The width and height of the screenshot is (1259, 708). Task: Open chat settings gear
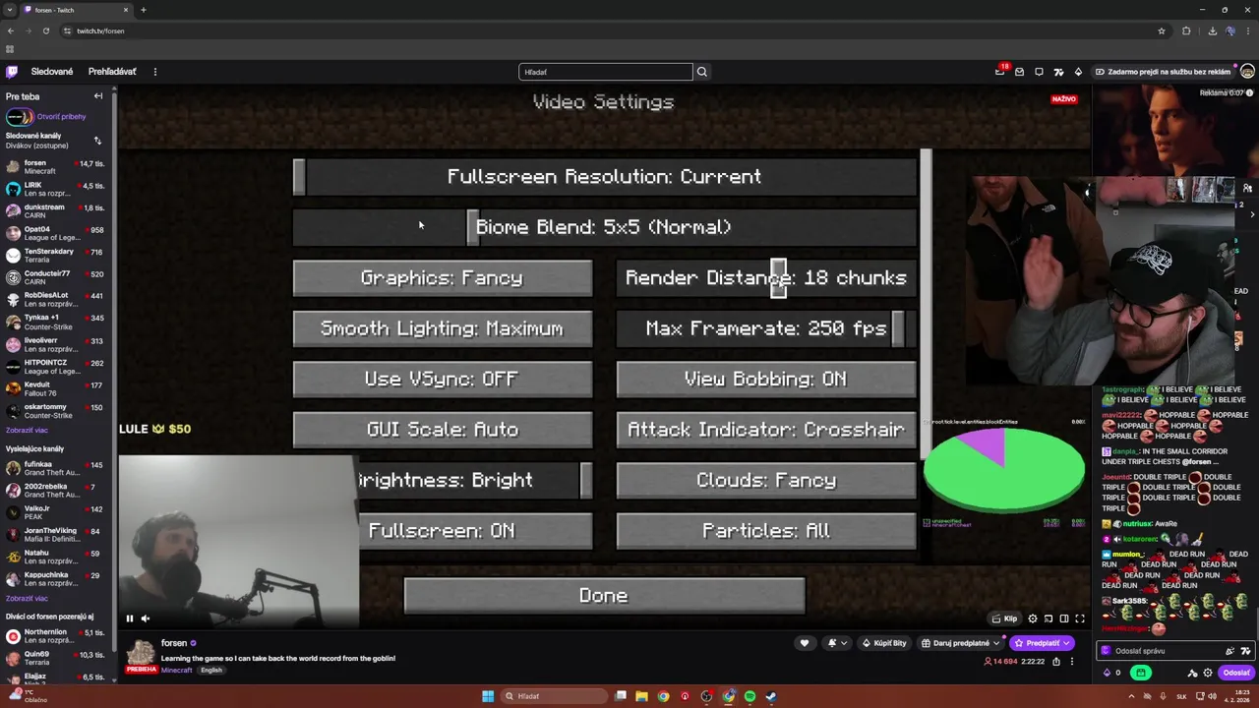point(1207,674)
